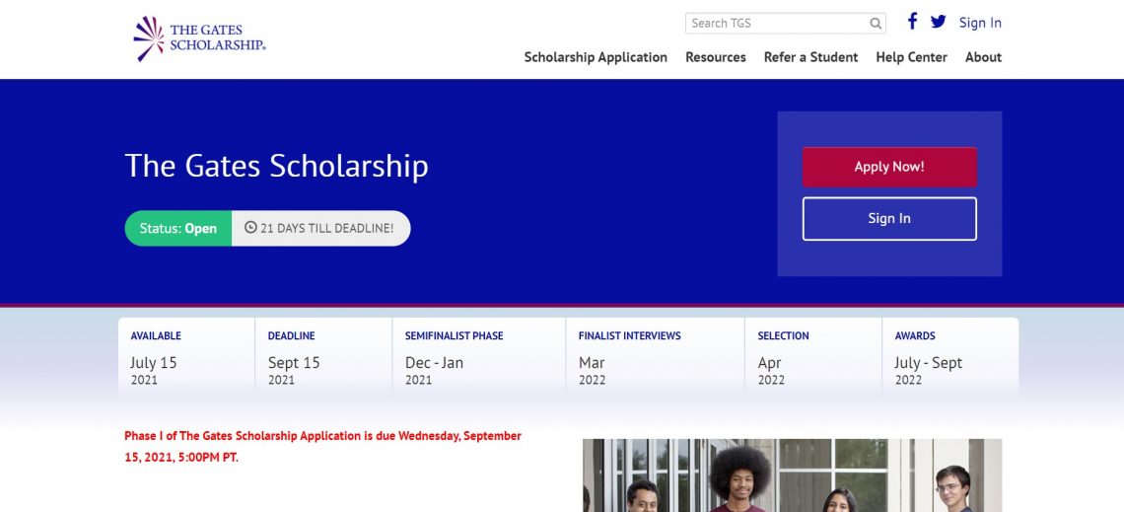
Task: Open the Twitter bird icon
Action: 938,22
